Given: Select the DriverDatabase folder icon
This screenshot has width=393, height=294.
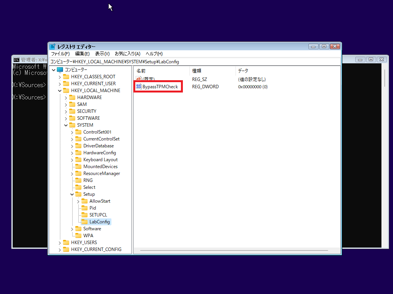Looking at the screenshot, I should click(78, 146).
